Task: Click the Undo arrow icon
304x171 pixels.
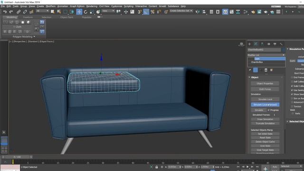Action: pyautogui.click(x=5, y=12)
